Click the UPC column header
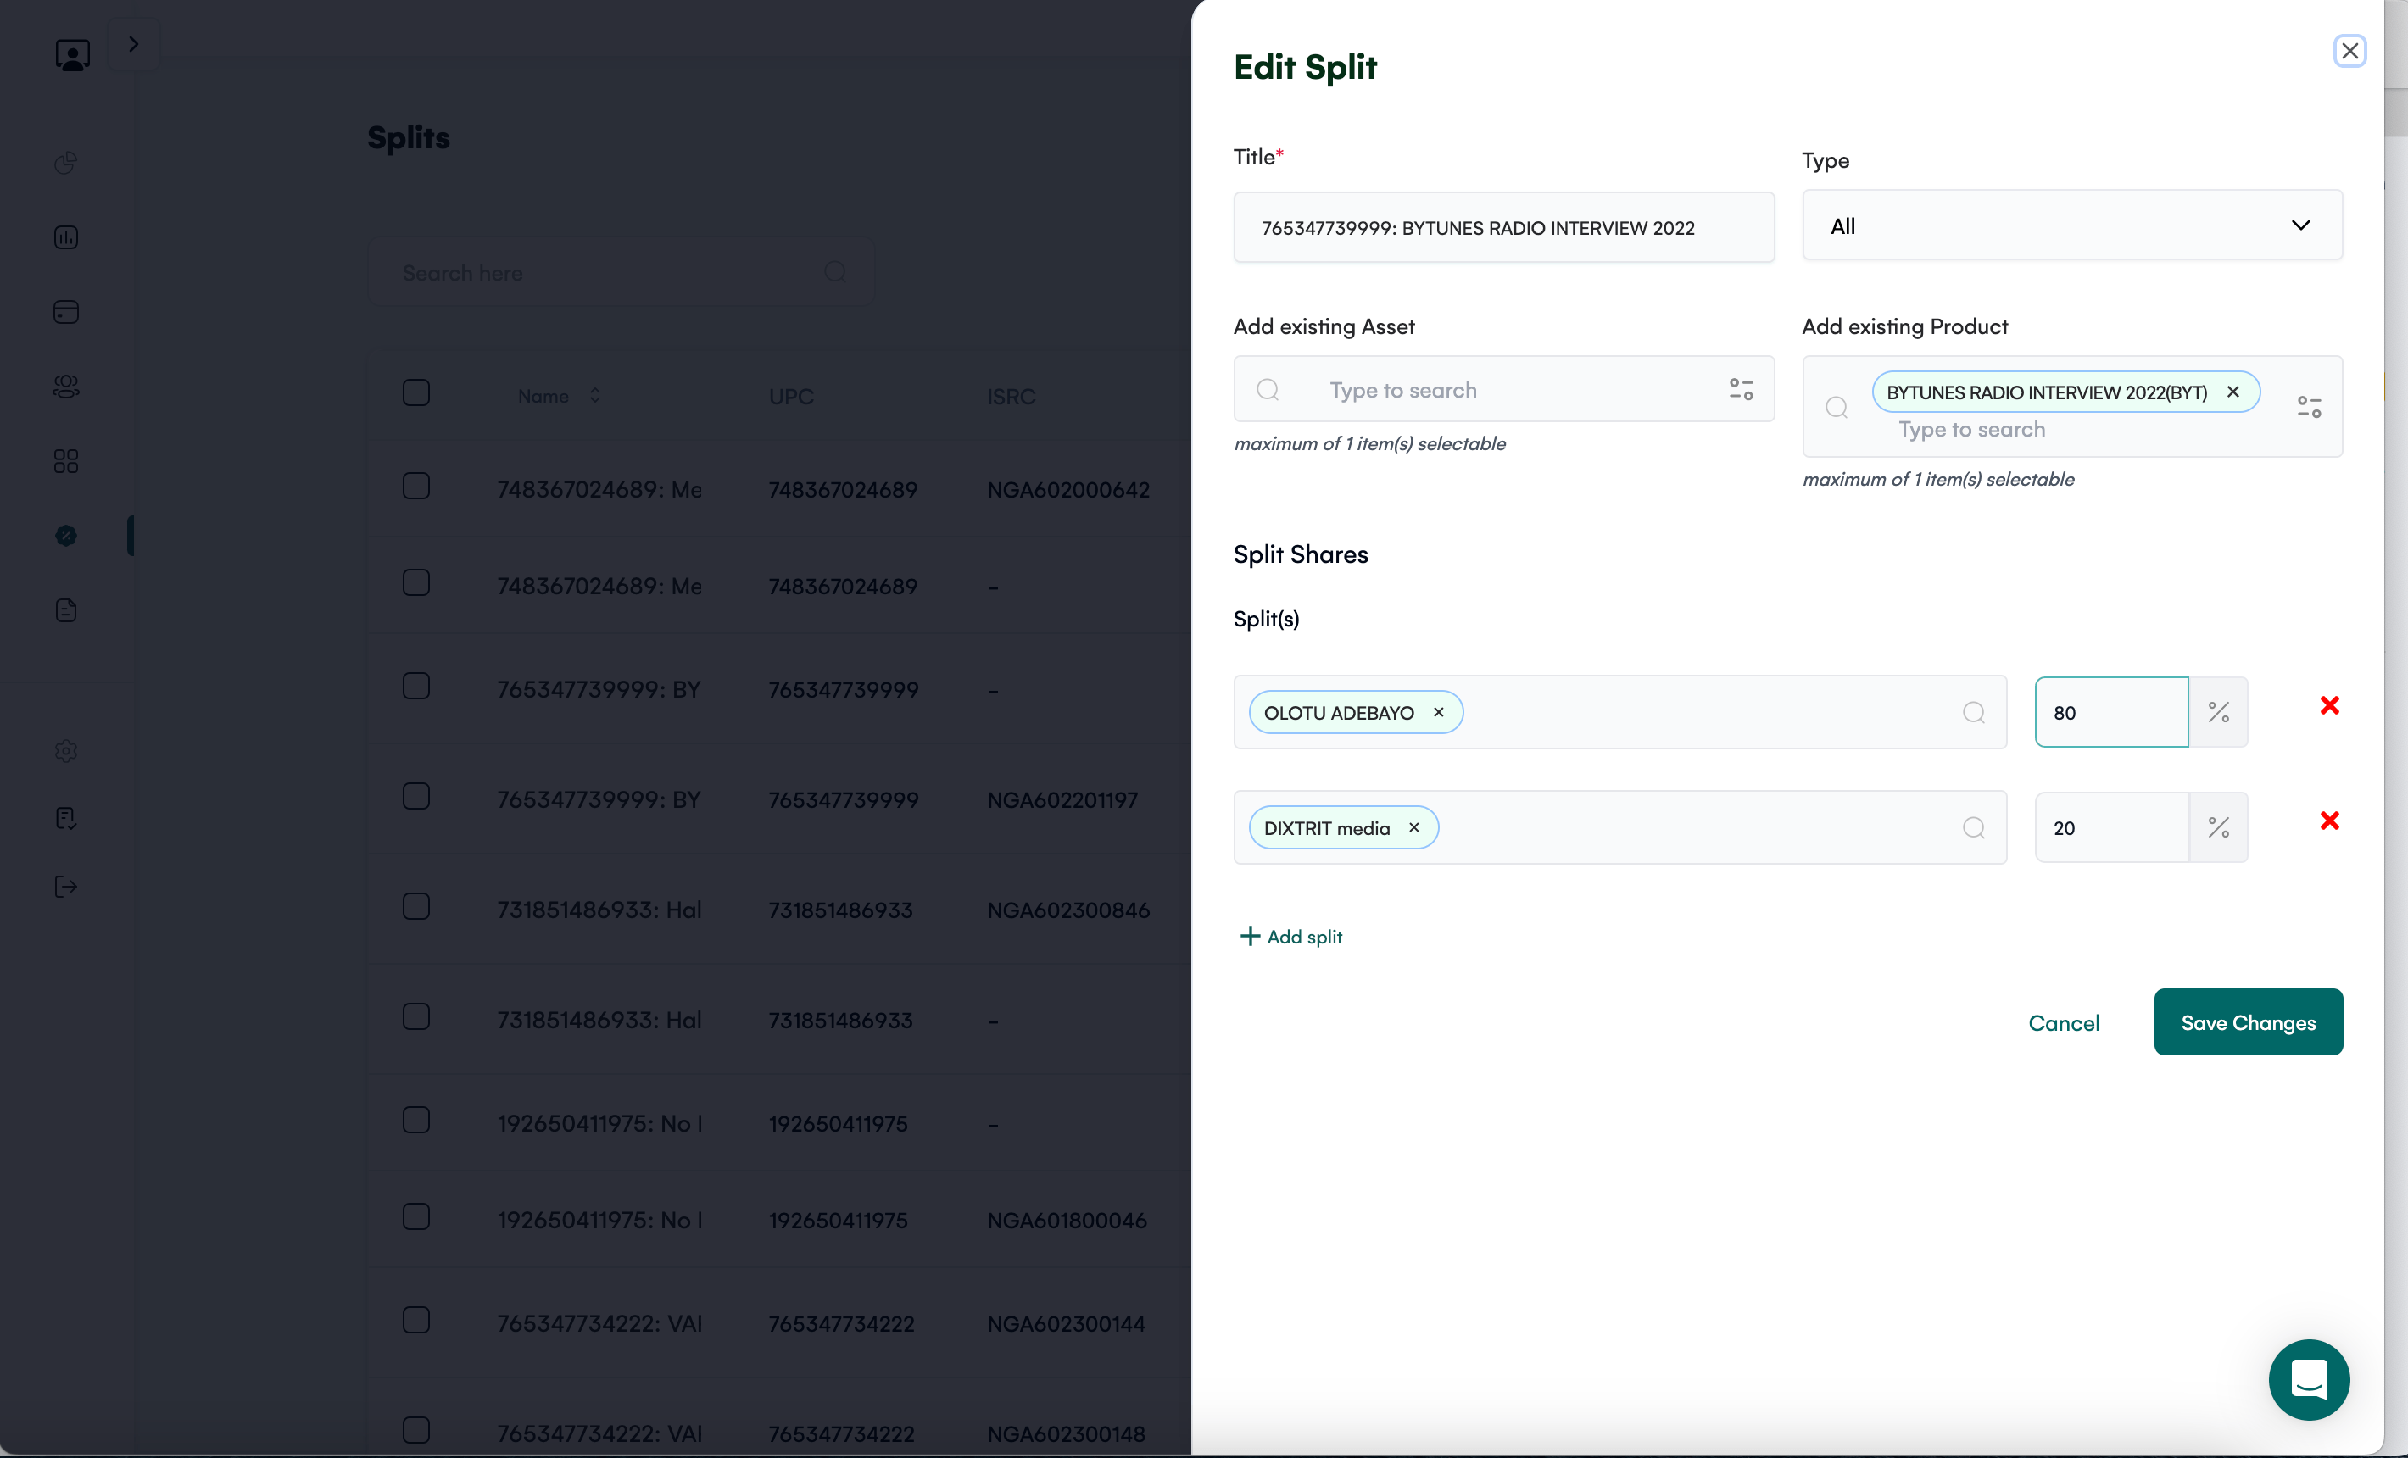 790,397
